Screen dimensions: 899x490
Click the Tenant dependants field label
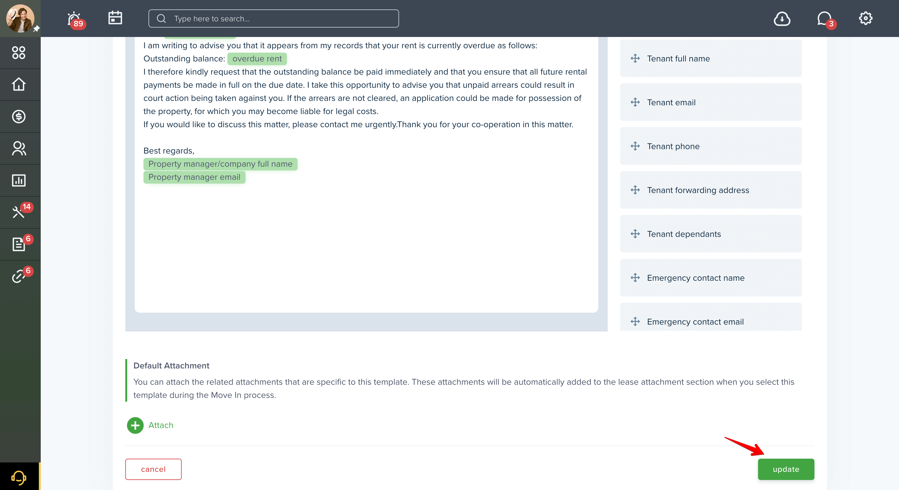coord(684,234)
